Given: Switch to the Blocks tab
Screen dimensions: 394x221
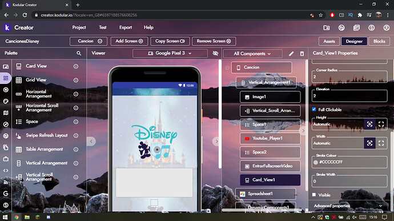Looking at the screenshot, I should pos(379,41).
